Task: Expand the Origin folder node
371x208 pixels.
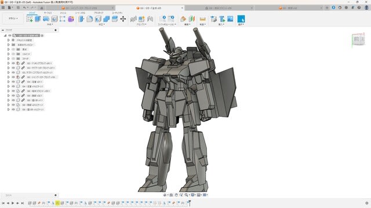Action: 9,49
